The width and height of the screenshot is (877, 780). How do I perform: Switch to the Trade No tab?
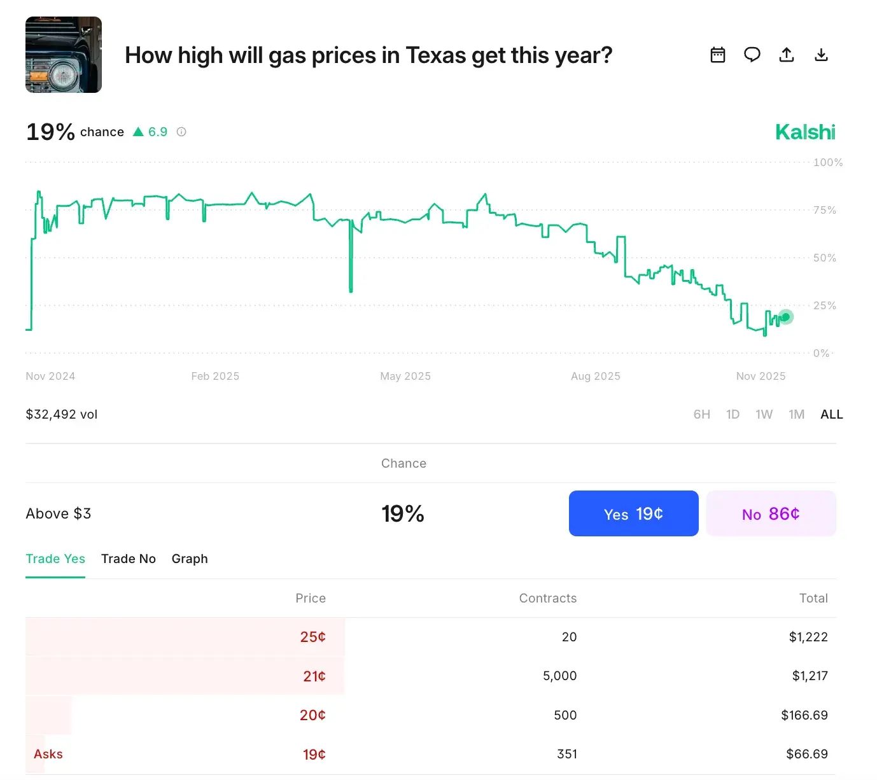click(129, 559)
